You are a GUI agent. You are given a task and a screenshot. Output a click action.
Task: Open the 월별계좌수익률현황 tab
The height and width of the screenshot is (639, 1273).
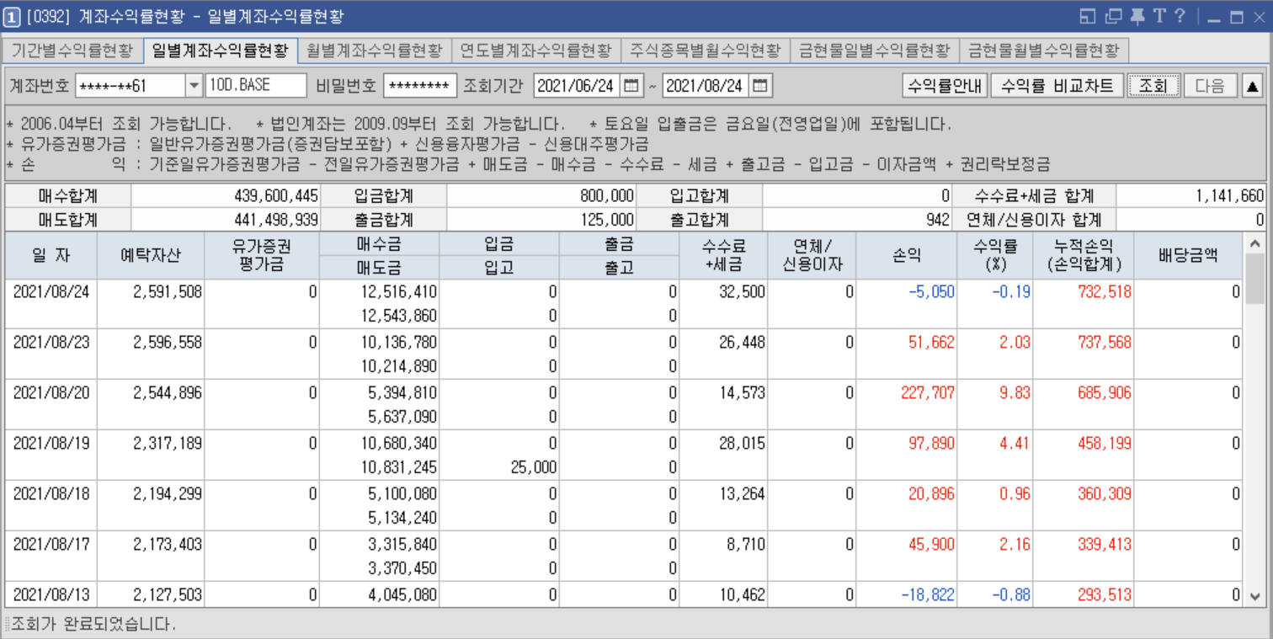[x=374, y=51]
